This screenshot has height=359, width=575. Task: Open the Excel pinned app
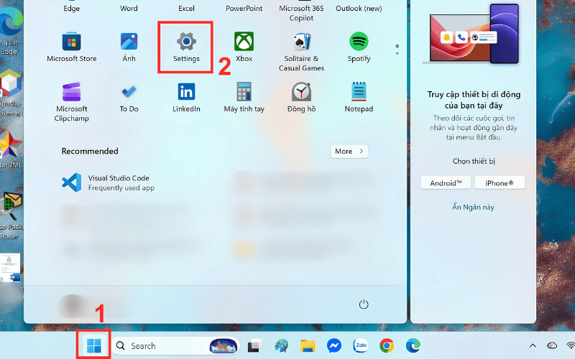click(186, 8)
